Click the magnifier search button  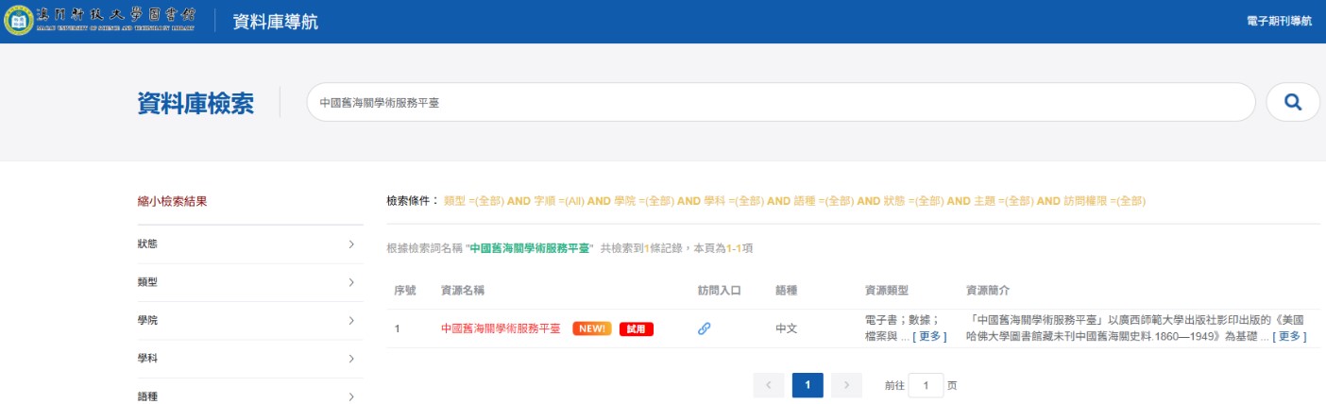(1293, 102)
